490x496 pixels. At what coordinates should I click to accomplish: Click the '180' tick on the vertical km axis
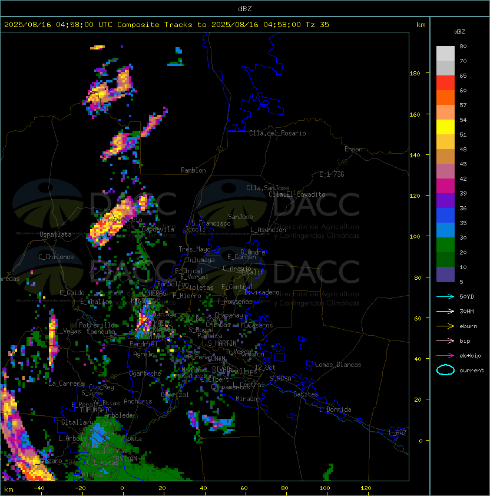point(415,74)
